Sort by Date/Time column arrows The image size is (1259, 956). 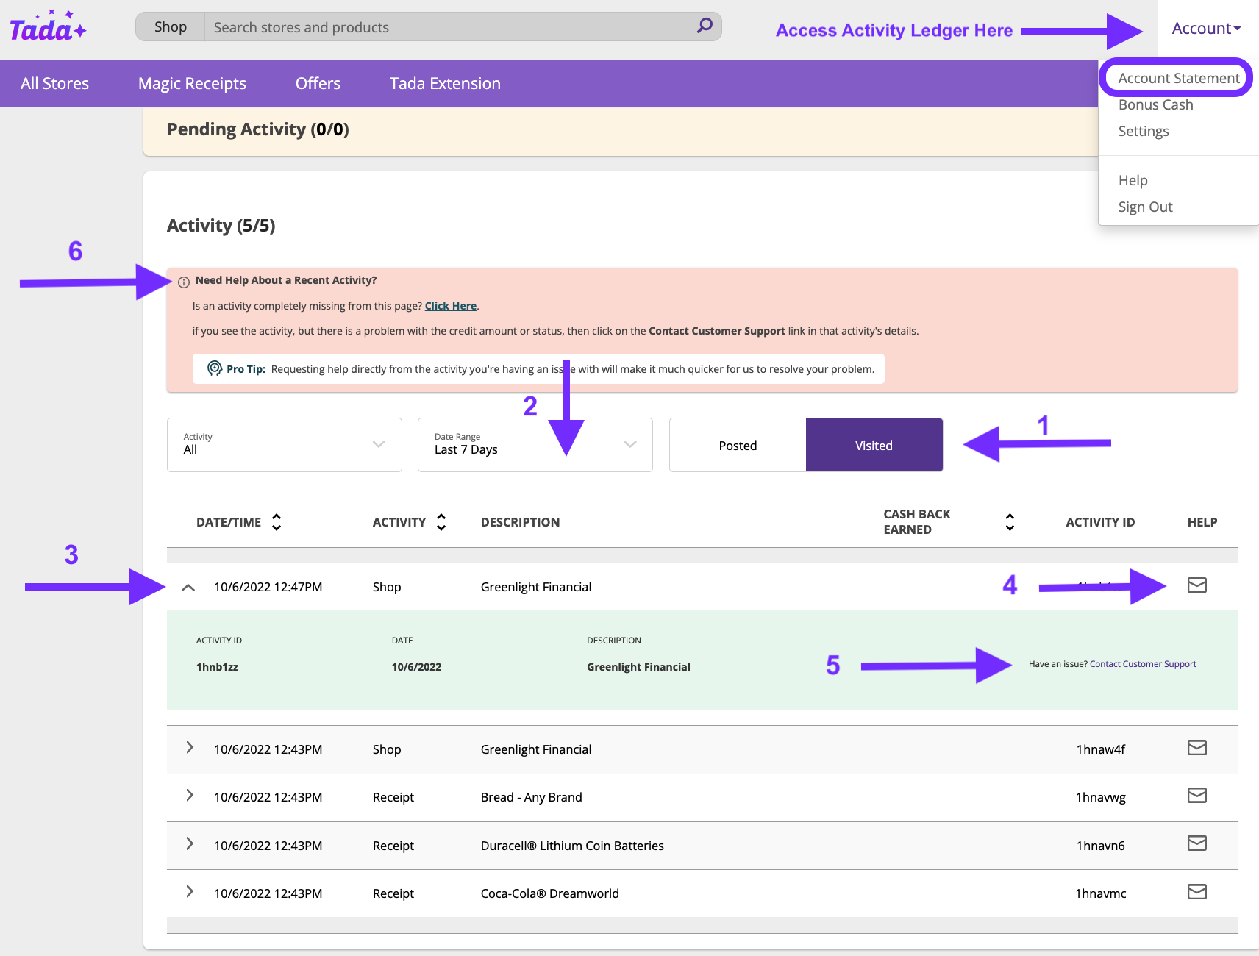(277, 522)
